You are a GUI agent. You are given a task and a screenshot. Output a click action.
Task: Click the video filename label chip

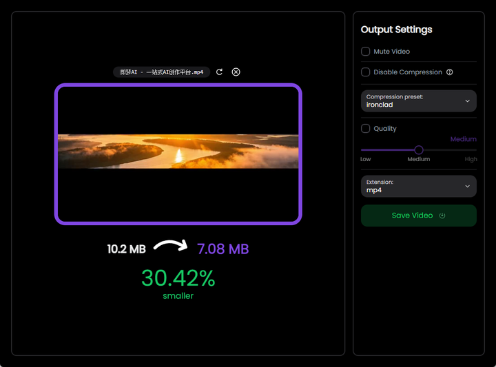[x=161, y=72]
